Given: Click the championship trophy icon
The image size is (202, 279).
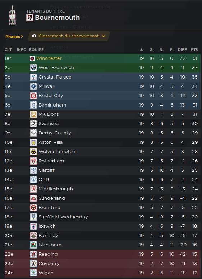Looking at the screenshot, I should coord(13,15).
